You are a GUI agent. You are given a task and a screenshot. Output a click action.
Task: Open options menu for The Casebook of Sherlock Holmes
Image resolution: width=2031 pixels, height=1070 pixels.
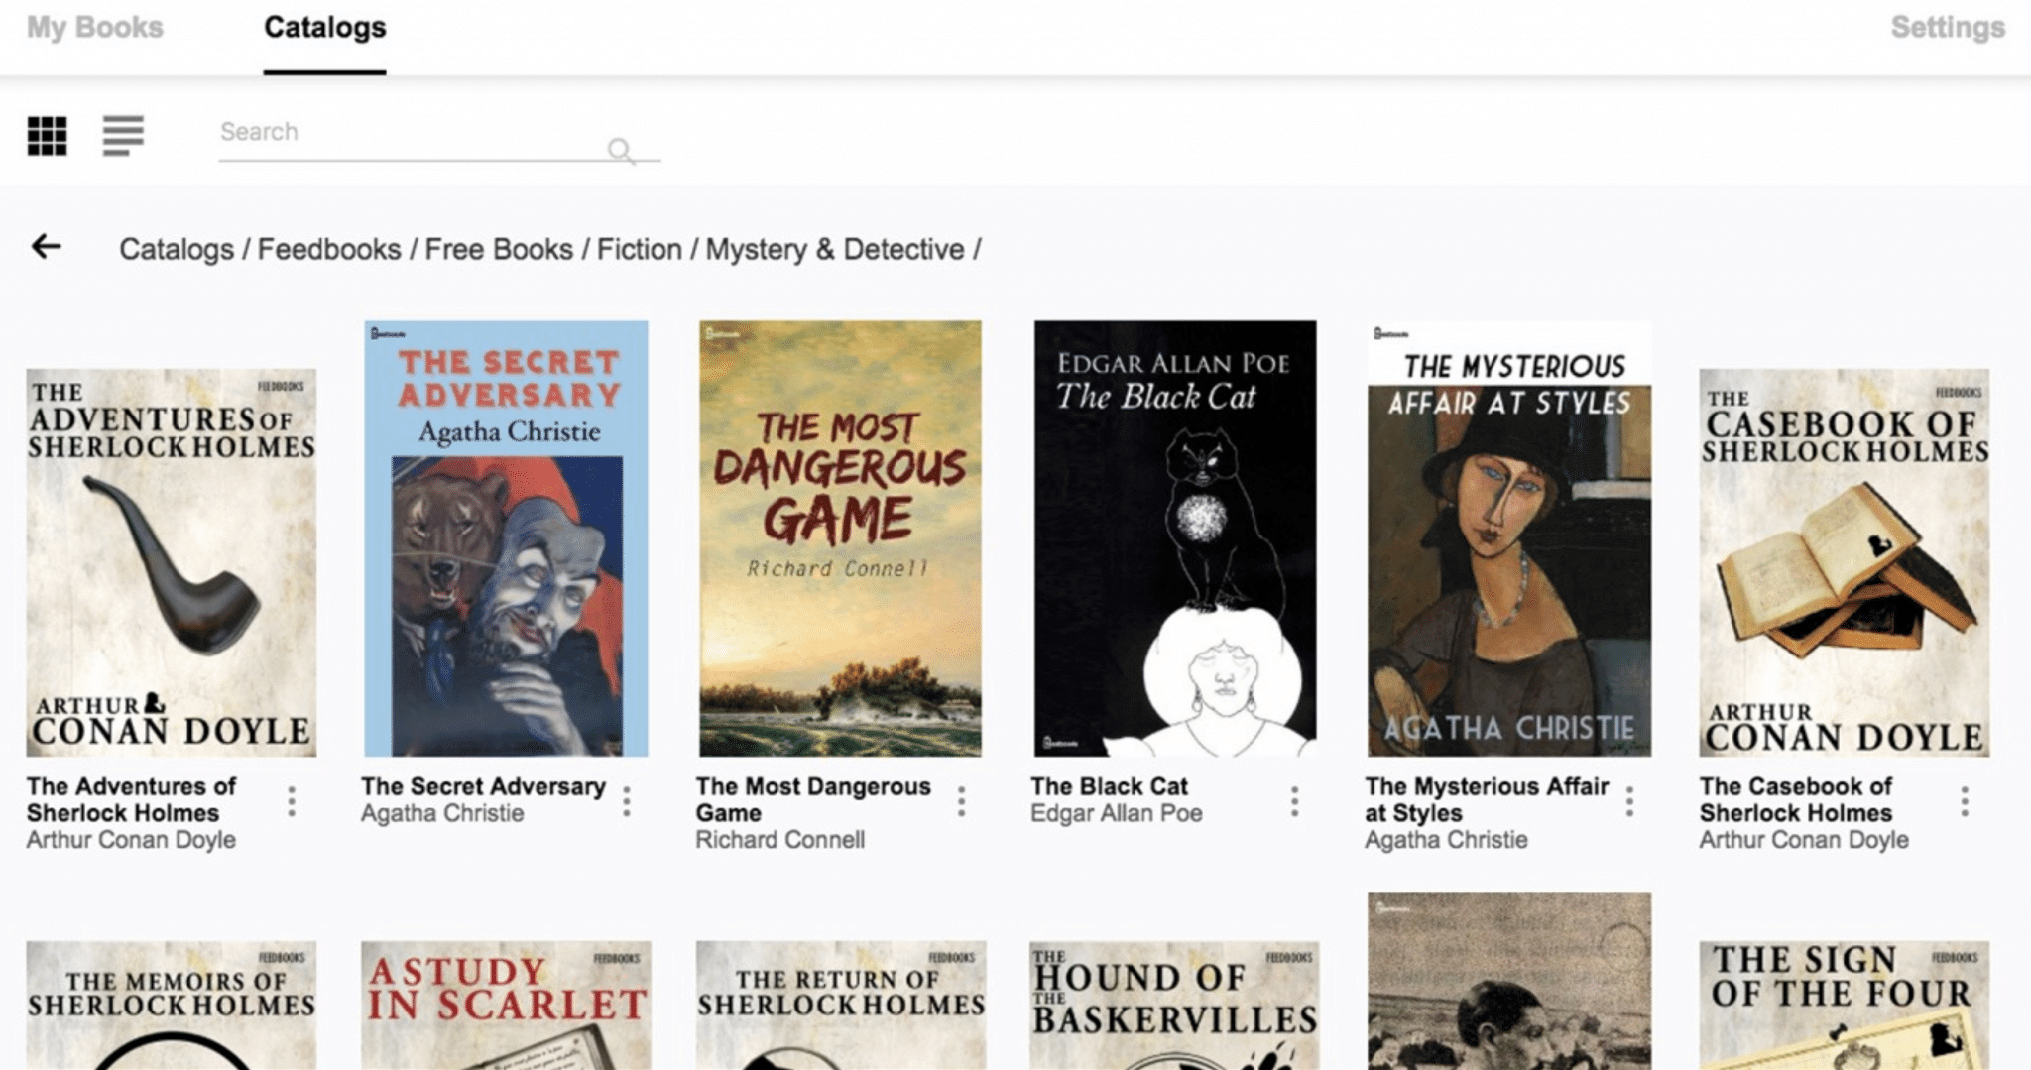(1965, 801)
